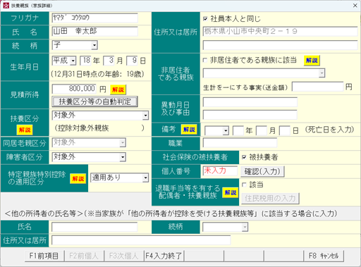Click F1前項目 button
The image size is (361, 267).
(x=44, y=256)
